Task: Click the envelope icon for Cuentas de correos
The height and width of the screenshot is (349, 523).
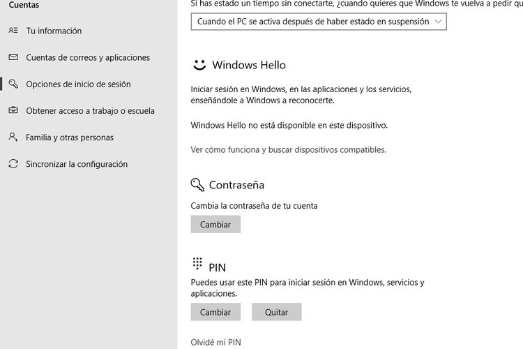Action: [x=13, y=57]
